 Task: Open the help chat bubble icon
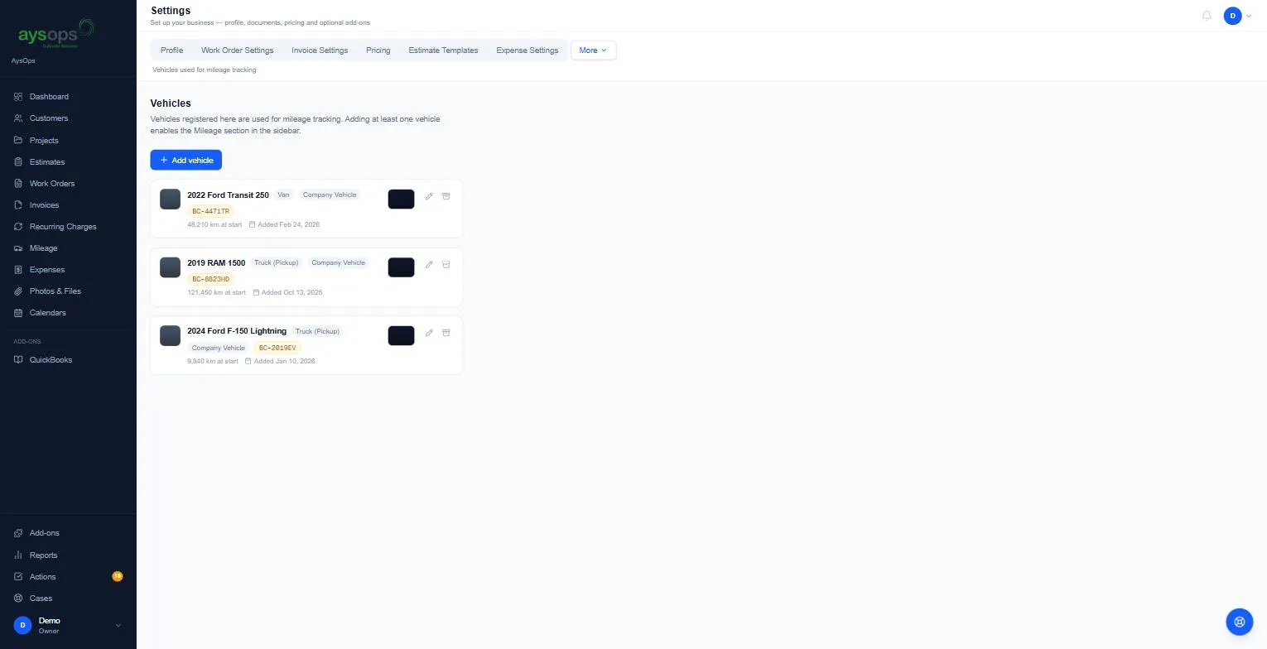pos(1240,622)
